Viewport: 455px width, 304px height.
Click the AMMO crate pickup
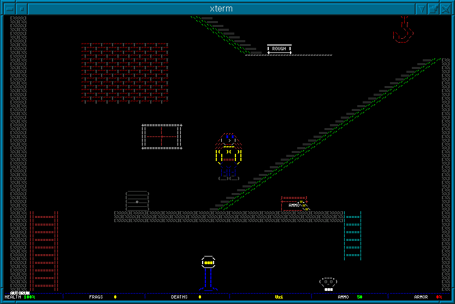pos(296,204)
